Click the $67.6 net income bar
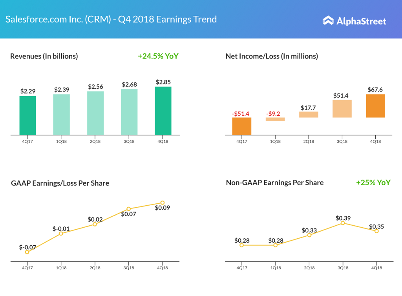The width and height of the screenshot is (402, 296). click(376, 106)
